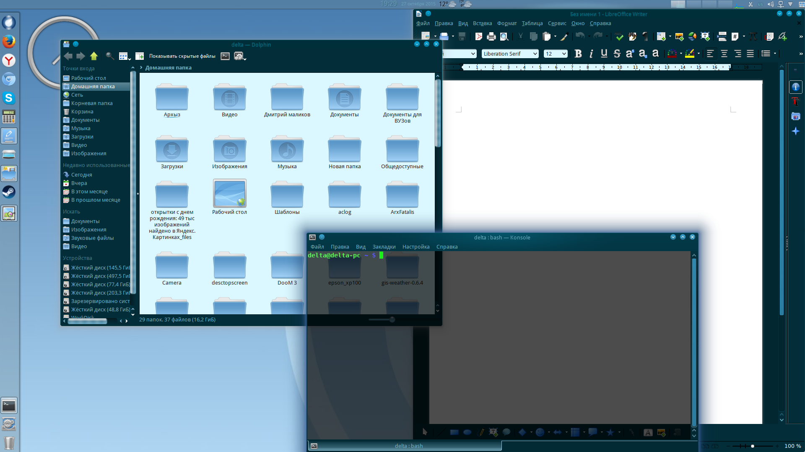Screen dimensions: 805x452
Task: Expand the highlight color dropdown arrow
Action: tap(699, 54)
